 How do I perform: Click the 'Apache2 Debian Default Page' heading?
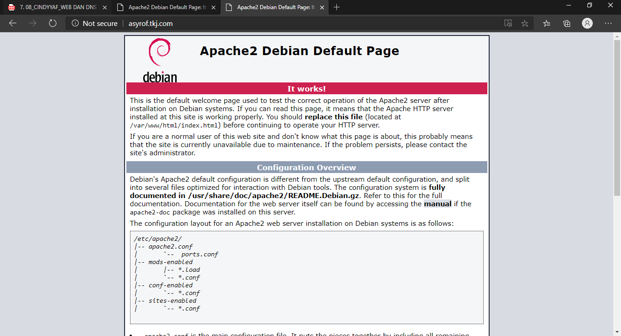[x=299, y=51]
